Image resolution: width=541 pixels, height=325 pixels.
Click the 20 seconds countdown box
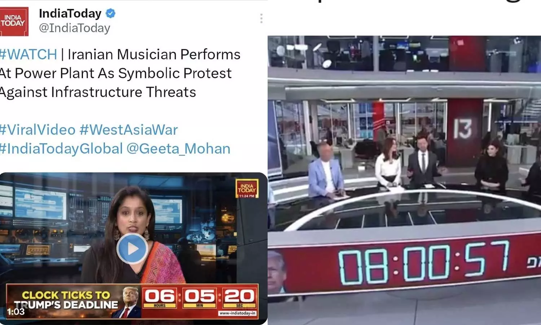pos(239,298)
